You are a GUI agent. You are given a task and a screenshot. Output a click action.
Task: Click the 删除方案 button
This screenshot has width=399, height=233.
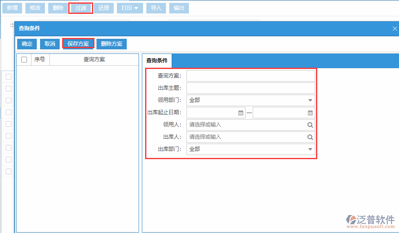(112, 44)
